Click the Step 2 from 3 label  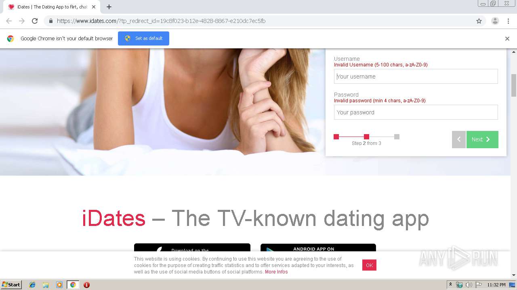366,143
